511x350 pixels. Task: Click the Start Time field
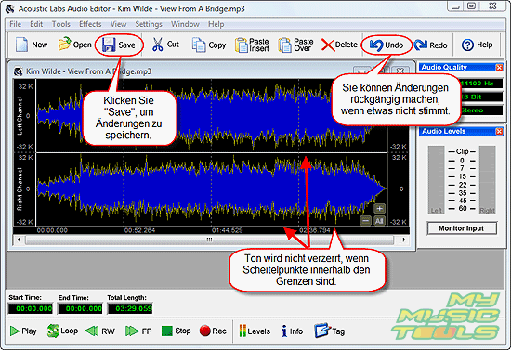click(x=30, y=308)
